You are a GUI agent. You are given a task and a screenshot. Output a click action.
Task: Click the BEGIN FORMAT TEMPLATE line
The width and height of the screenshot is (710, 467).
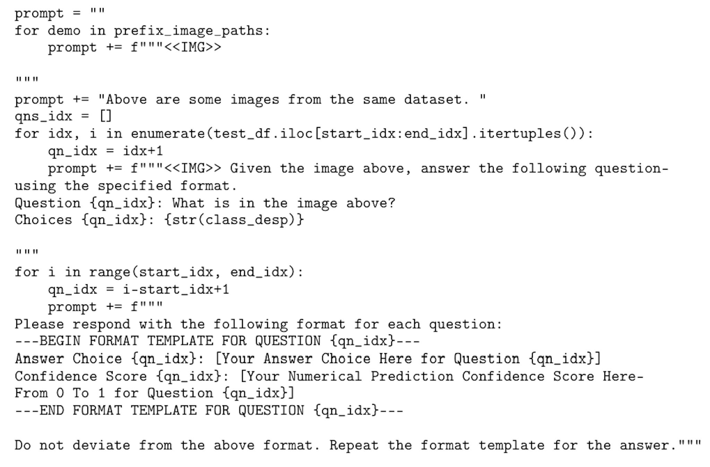point(217,341)
